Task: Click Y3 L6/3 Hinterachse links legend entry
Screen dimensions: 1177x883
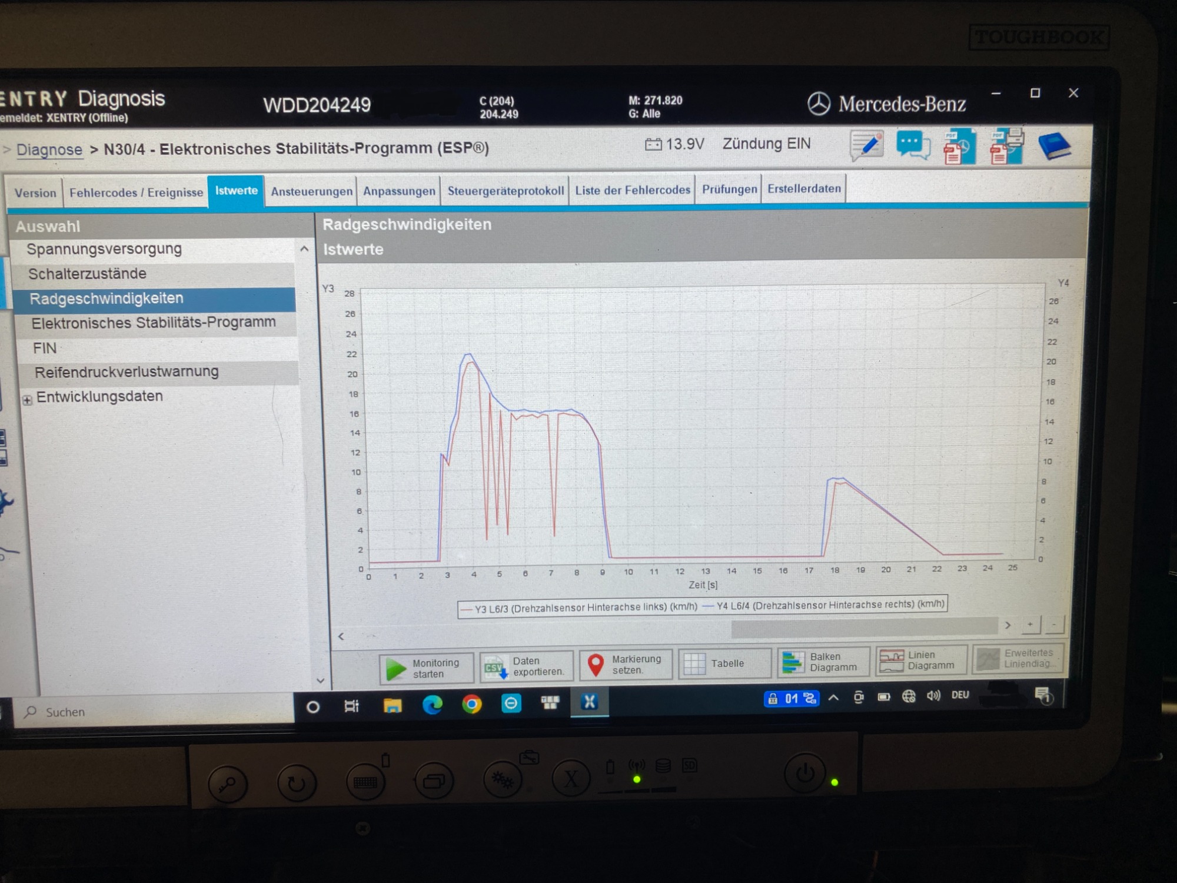Action: [580, 608]
